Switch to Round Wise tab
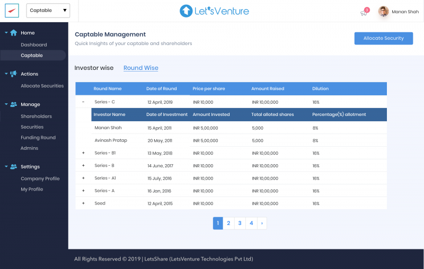Viewport: 424px width, 269px height. coord(141,68)
